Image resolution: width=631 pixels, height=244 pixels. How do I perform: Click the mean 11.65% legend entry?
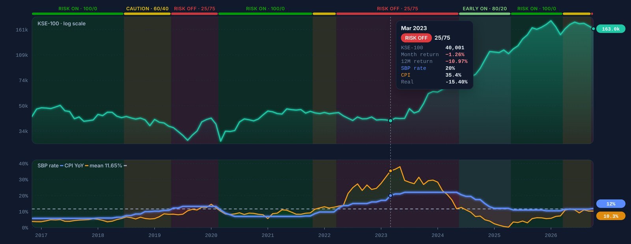(108, 166)
